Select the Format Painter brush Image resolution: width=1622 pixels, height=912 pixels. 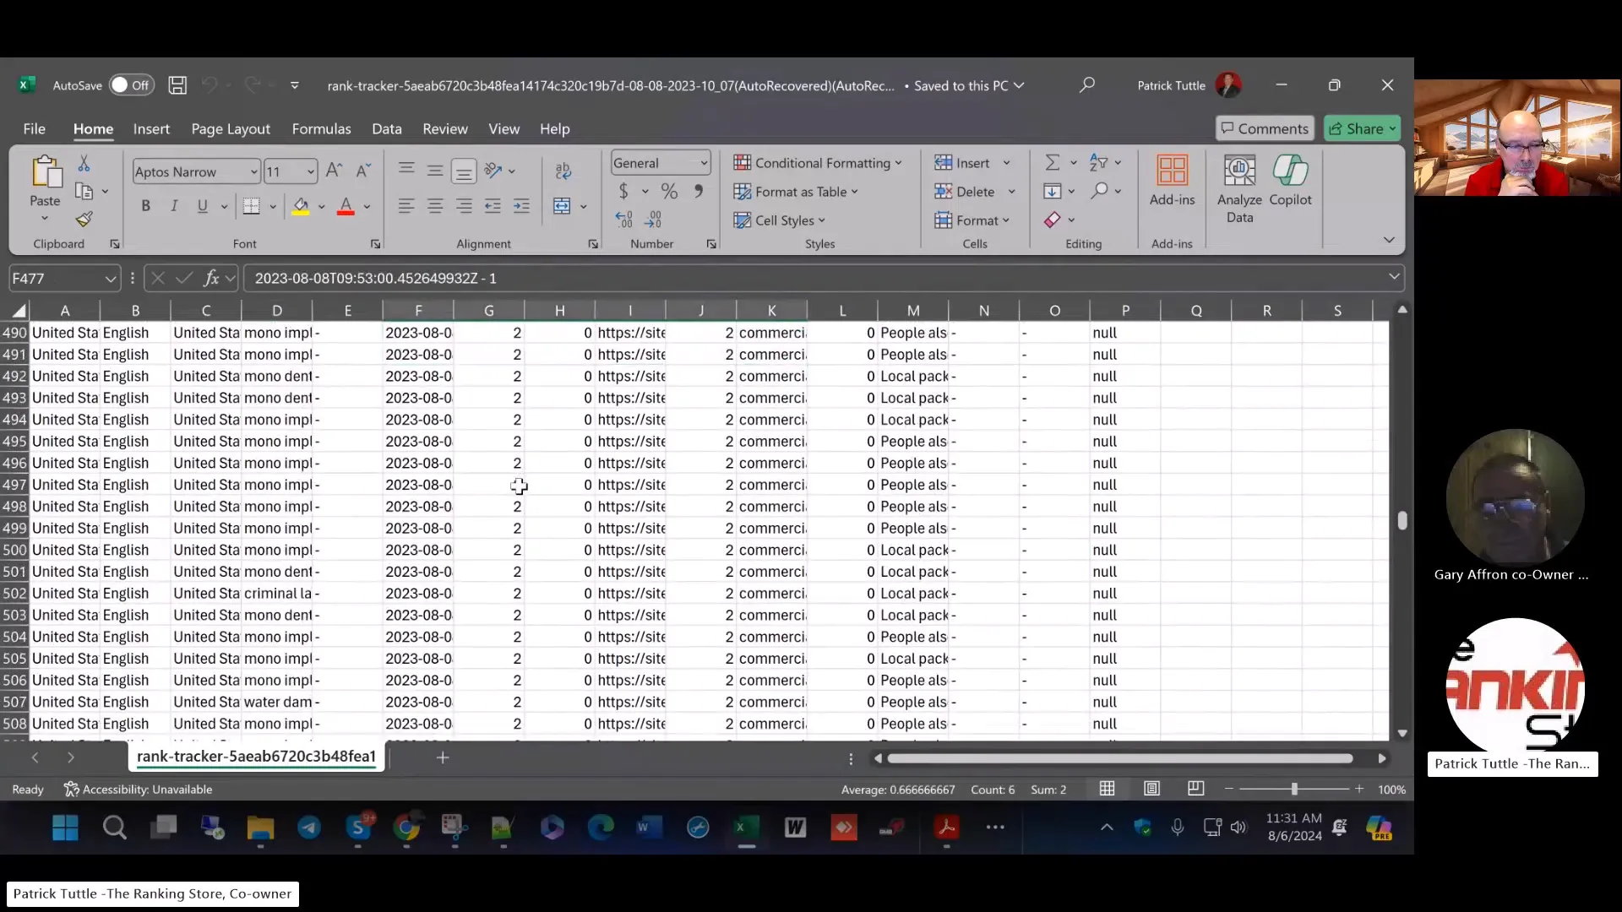point(84,220)
